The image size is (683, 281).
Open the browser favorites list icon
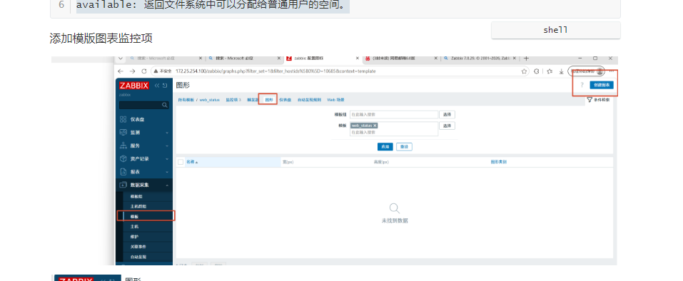click(x=550, y=71)
